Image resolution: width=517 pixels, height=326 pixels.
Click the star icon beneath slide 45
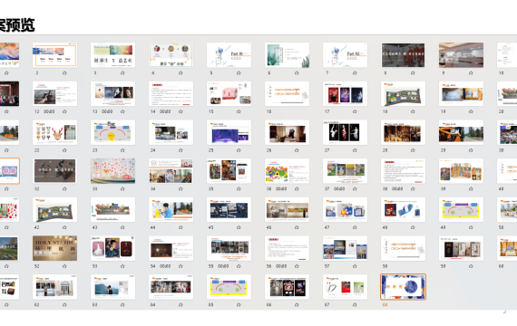(239, 227)
